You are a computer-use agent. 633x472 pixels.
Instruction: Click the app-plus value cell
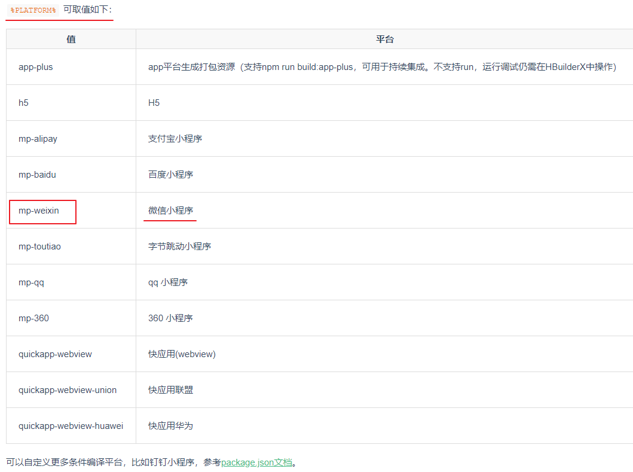pyautogui.click(x=71, y=67)
